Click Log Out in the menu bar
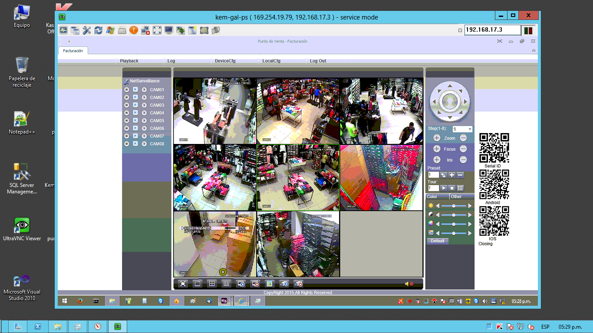 coord(318,61)
